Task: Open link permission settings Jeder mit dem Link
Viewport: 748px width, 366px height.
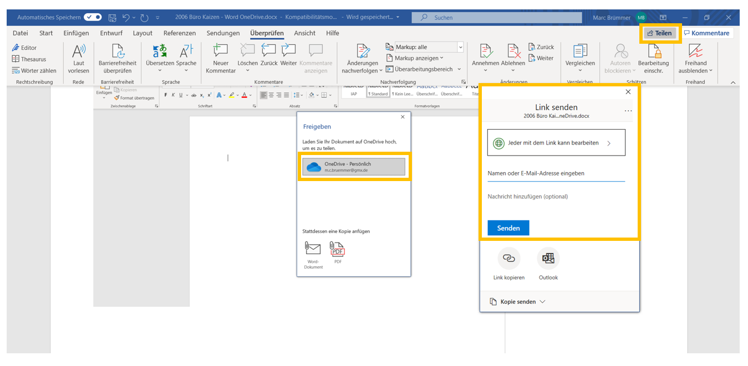Action: [556, 143]
